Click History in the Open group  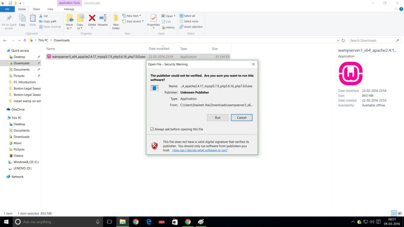click(168, 27)
